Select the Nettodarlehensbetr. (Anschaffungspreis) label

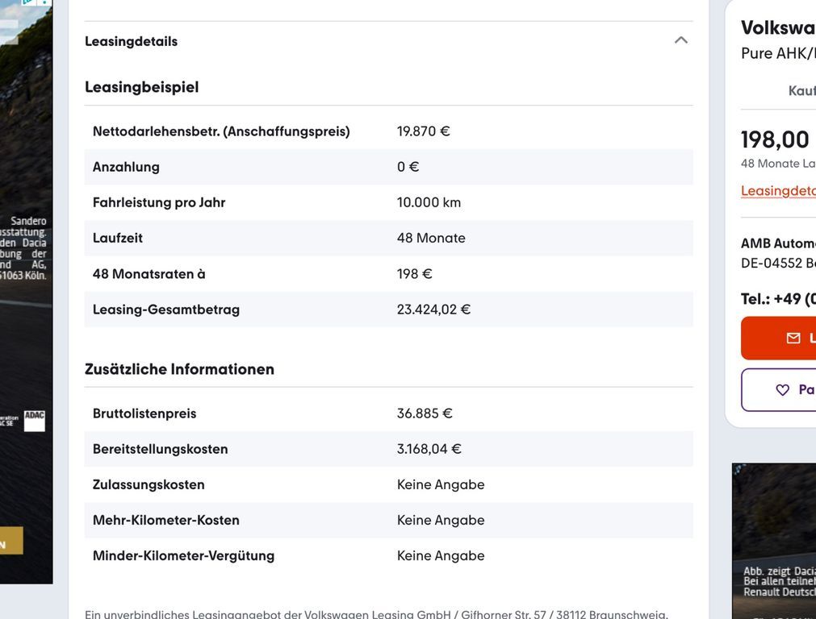coord(221,131)
